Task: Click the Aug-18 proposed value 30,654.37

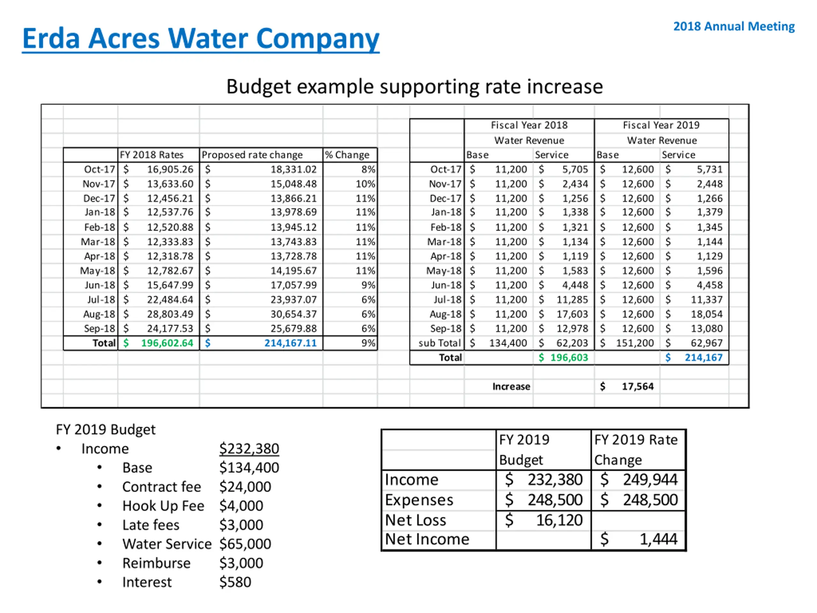Action: pyautogui.click(x=294, y=314)
